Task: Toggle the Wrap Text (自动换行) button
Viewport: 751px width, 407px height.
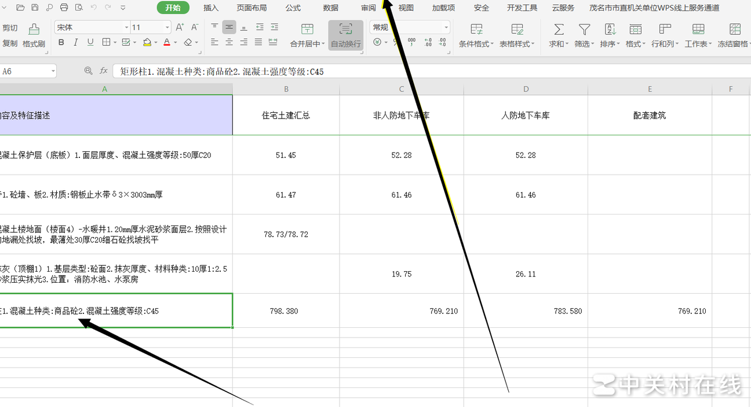Action: click(x=346, y=35)
